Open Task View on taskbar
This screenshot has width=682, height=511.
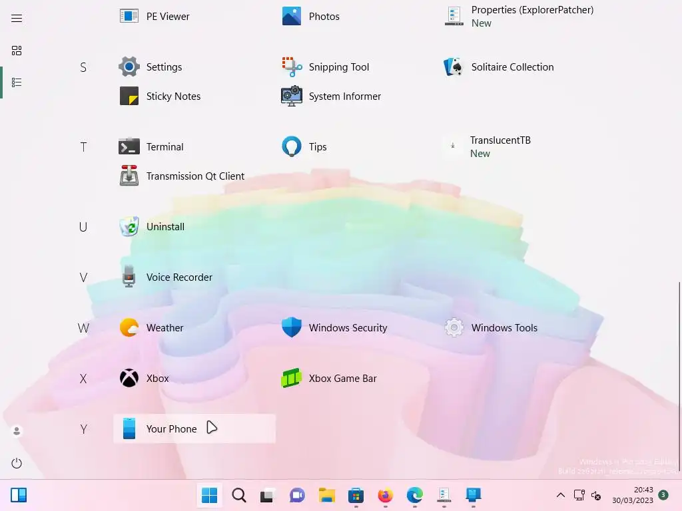(268, 495)
